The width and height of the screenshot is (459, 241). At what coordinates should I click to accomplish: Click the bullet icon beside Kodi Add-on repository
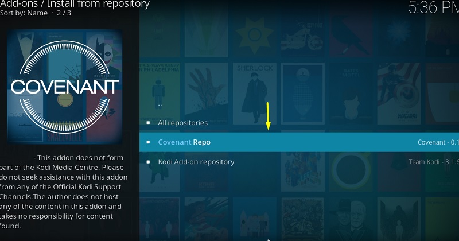coord(148,162)
